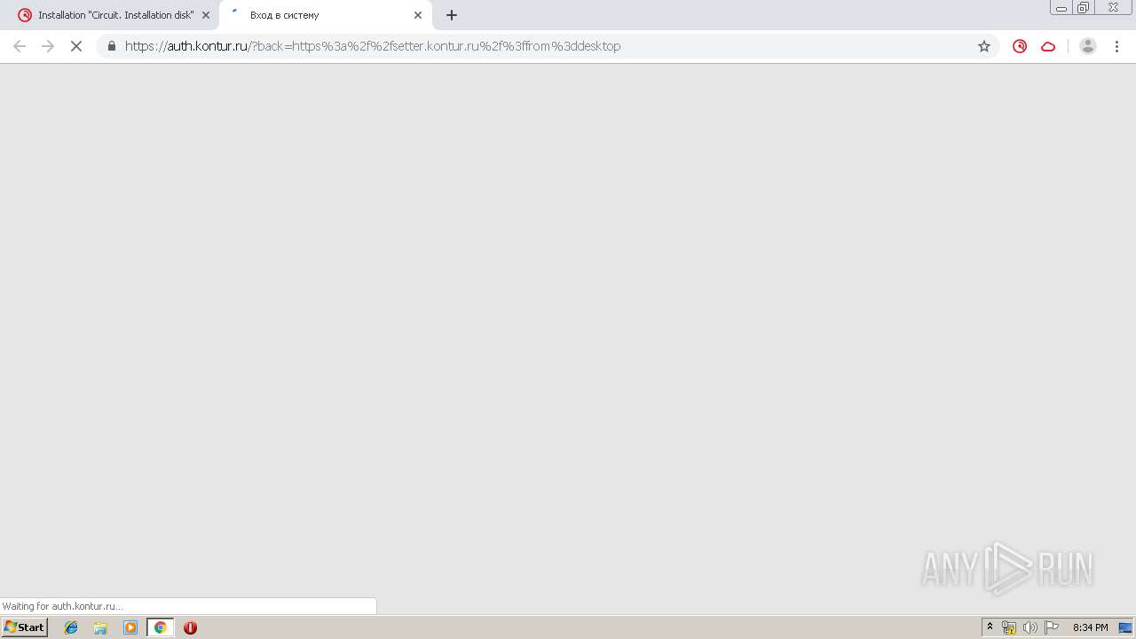Screen dimensions: 1136x639
Task: Close the Installation Circuit tab
Action: (x=206, y=15)
